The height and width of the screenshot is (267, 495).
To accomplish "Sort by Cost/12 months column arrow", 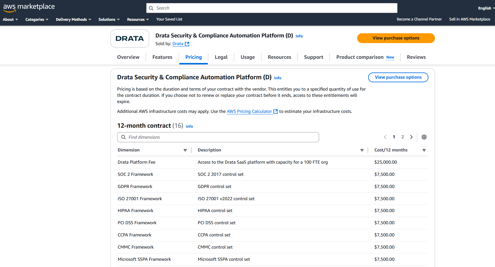I will (x=424, y=150).
